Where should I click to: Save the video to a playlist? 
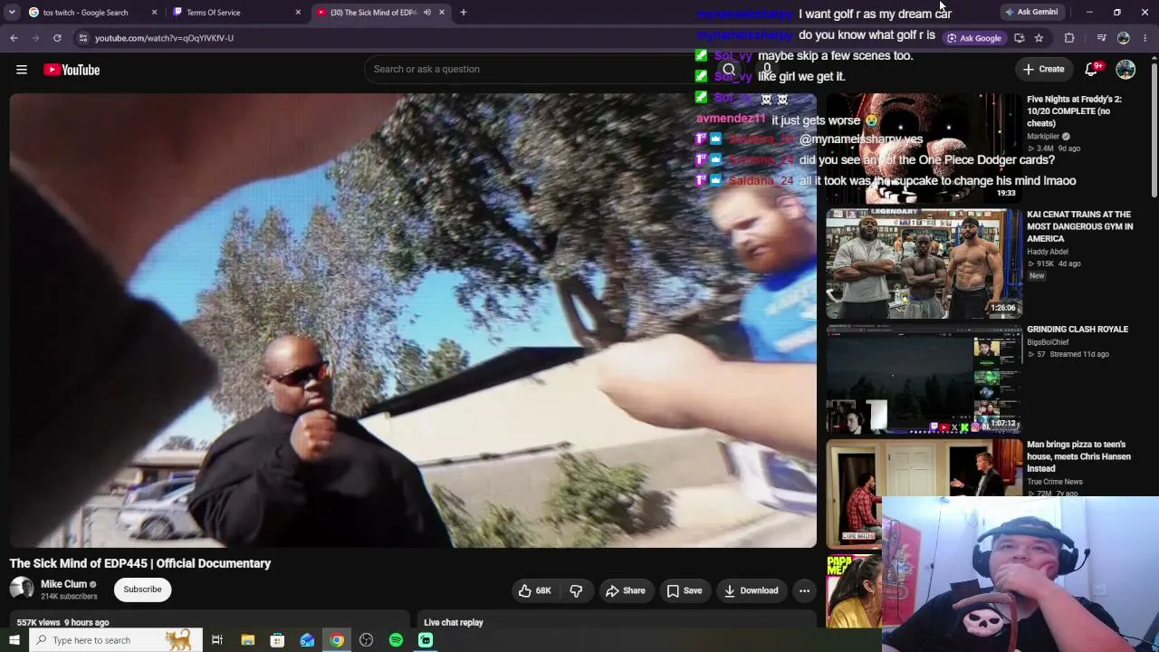point(685,590)
